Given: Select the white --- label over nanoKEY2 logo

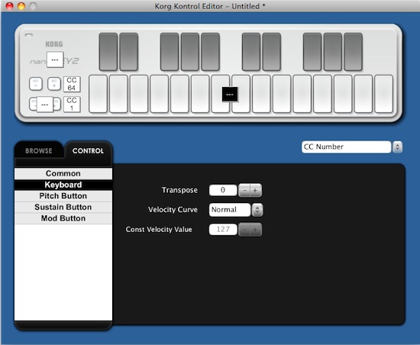Looking at the screenshot, I should click(55, 60).
